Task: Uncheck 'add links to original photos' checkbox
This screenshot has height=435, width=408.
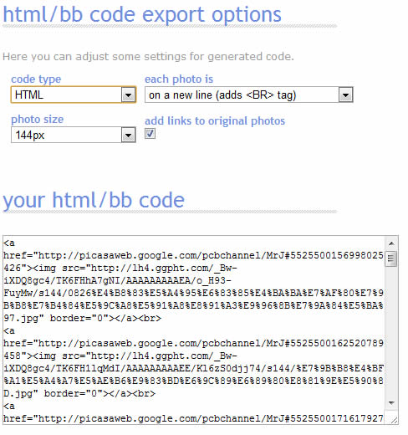Action: point(150,134)
